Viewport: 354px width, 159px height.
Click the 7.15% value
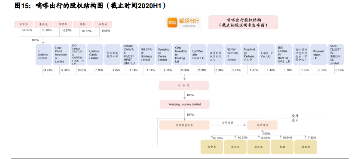pos(99,70)
